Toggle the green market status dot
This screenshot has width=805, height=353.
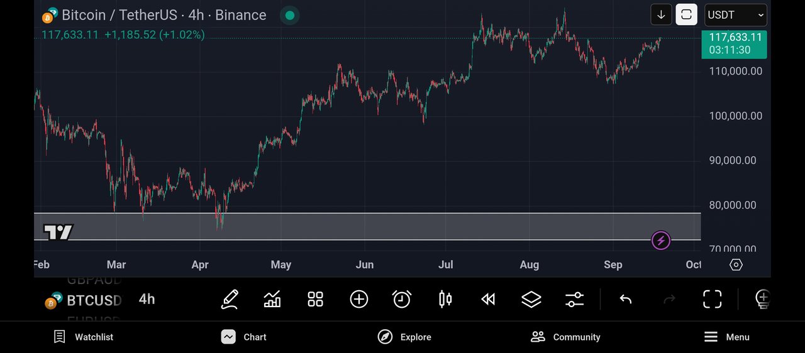(x=289, y=15)
